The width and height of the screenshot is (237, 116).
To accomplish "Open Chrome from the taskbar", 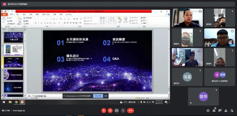I will click(16, 102).
